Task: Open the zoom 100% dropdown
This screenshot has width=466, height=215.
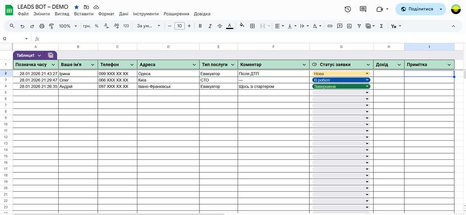Action: click(68, 26)
